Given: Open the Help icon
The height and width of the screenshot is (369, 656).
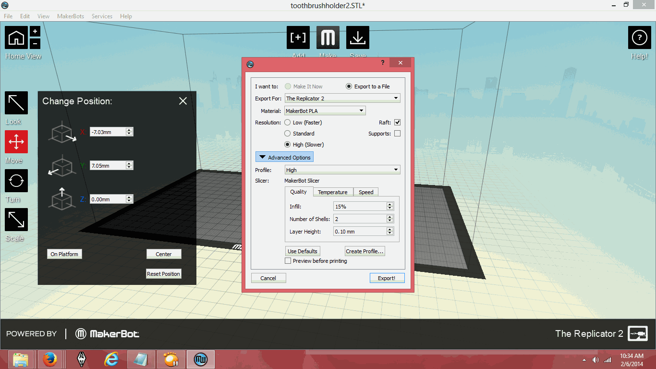Looking at the screenshot, I should click(x=640, y=37).
